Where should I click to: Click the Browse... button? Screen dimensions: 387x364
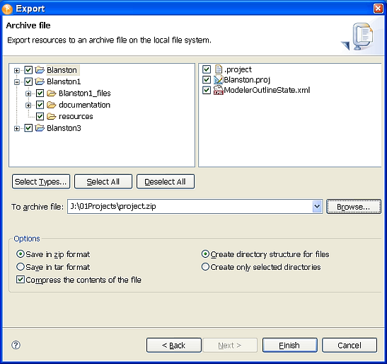(x=354, y=207)
